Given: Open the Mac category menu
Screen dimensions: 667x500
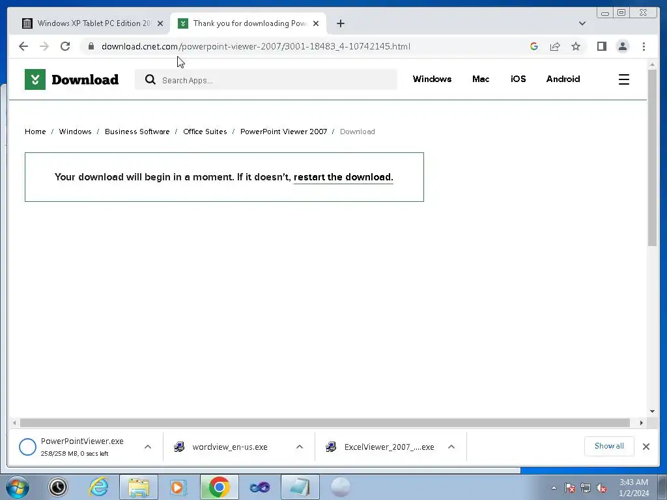Looking at the screenshot, I should [x=481, y=79].
